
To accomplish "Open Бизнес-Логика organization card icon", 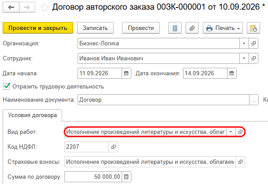I will coord(253,43).
